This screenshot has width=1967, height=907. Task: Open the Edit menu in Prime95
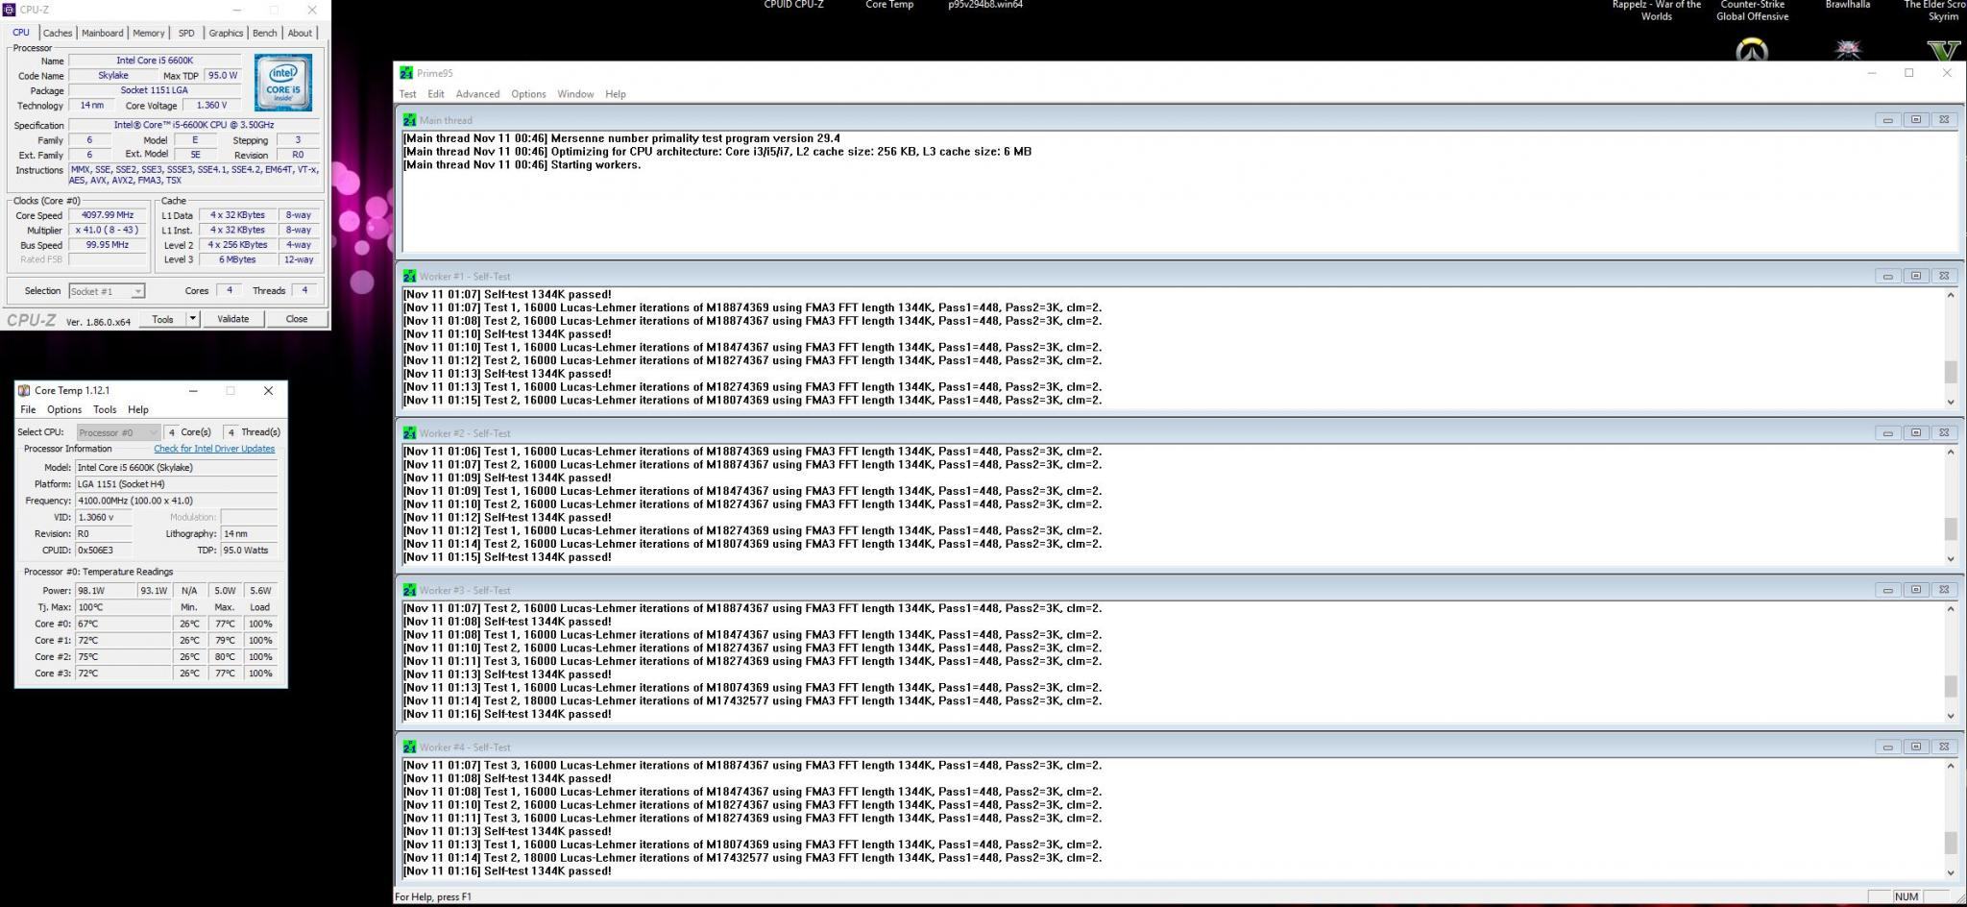tap(436, 94)
